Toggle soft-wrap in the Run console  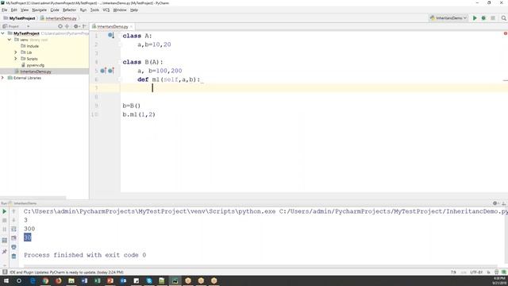13,229
